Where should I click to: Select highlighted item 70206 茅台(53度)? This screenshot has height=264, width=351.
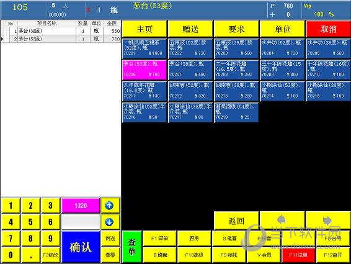[144, 70]
